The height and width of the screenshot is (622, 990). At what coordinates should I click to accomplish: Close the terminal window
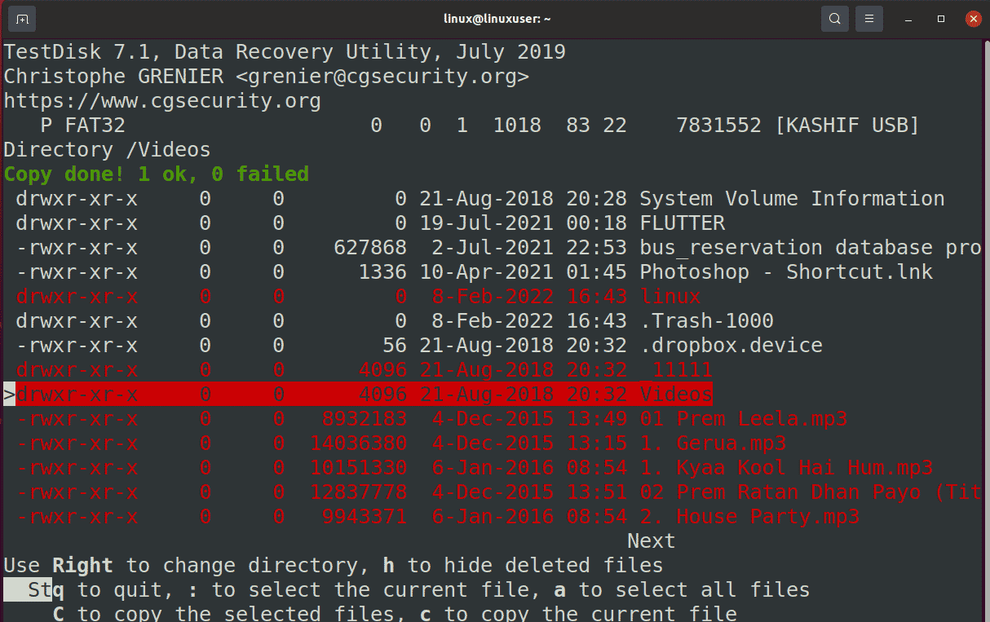(x=972, y=18)
